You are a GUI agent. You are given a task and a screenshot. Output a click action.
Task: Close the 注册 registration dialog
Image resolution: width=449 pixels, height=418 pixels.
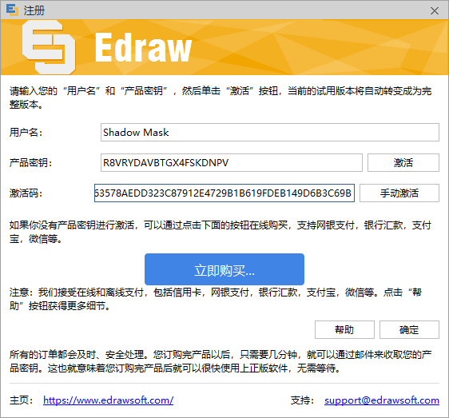[435, 10]
